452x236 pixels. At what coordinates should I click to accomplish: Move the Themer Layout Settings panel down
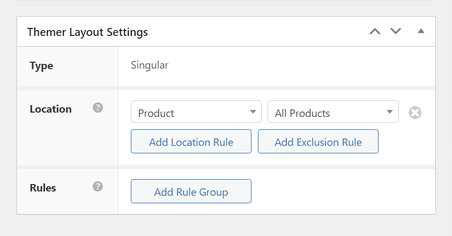pyautogui.click(x=396, y=31)
